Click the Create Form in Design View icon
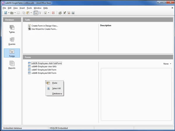The width and height of the screenshot is (175, 131). pyautogui.click(x=29, y=26)
